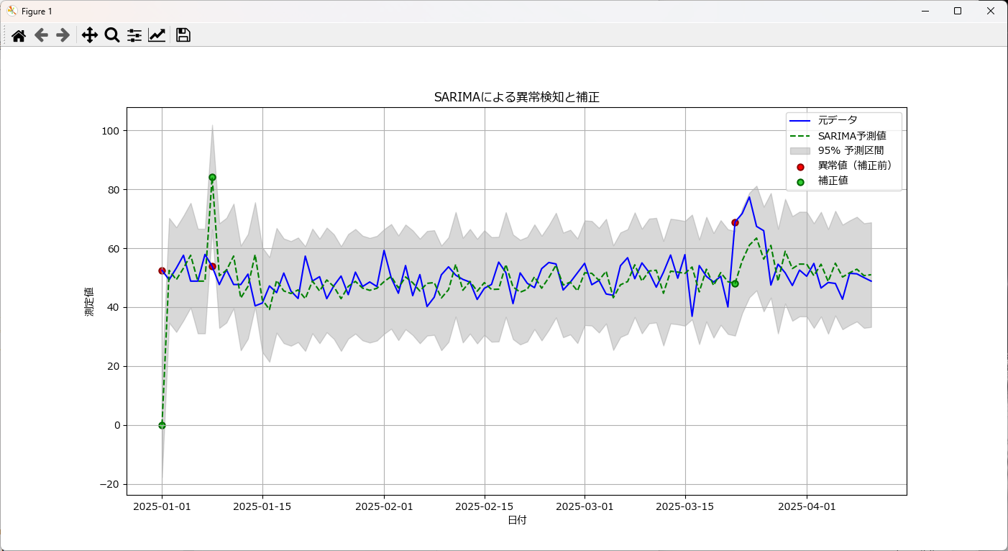The height and width of the screenshot is (551, 1008).
Task: Open the edit axis and curve parameters tool
Action: (x=157, y=35)
